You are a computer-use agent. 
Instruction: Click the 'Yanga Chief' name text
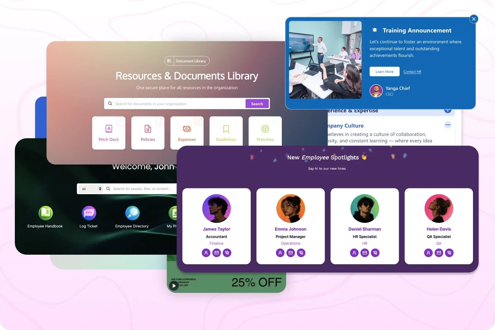(398, 88)
